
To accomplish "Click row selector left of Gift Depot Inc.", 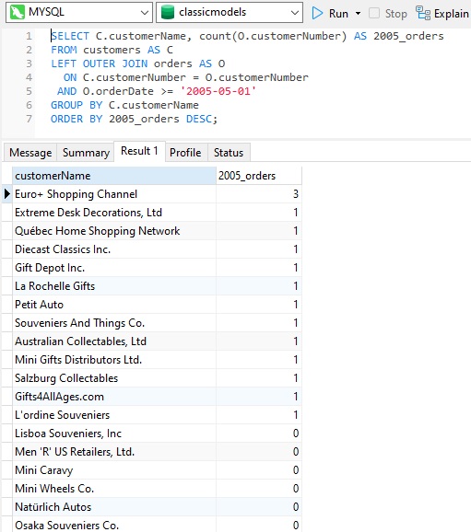I will (x=7, y=268).
